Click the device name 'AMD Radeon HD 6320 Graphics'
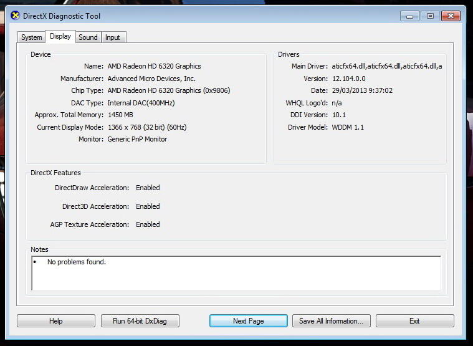 [x=154, y=66]
